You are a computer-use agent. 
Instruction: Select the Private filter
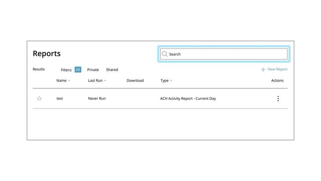click(93, 70)
